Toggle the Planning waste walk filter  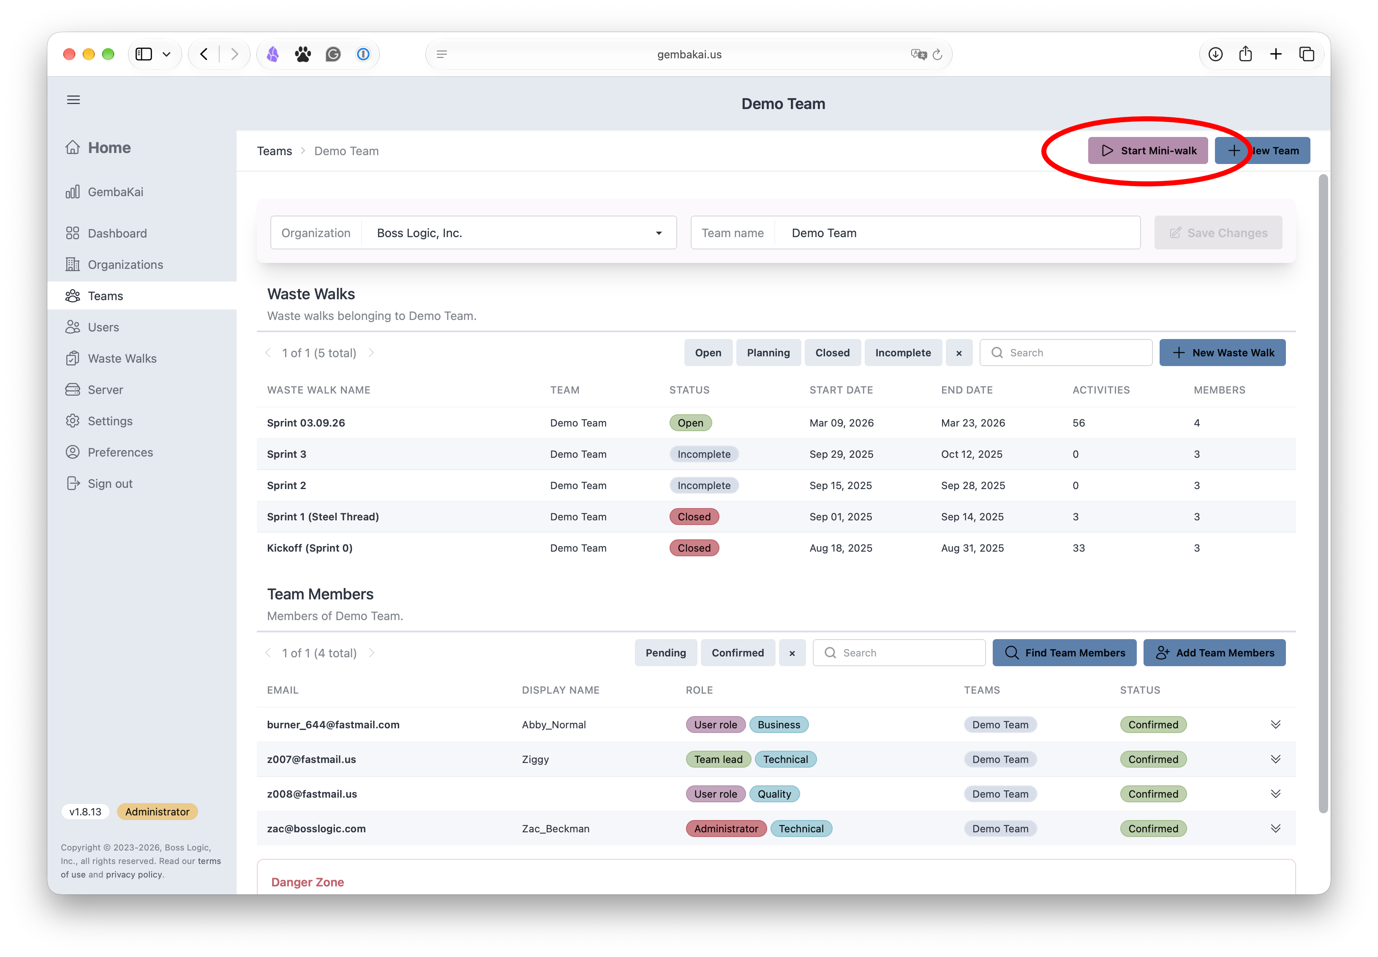point(768,353)
